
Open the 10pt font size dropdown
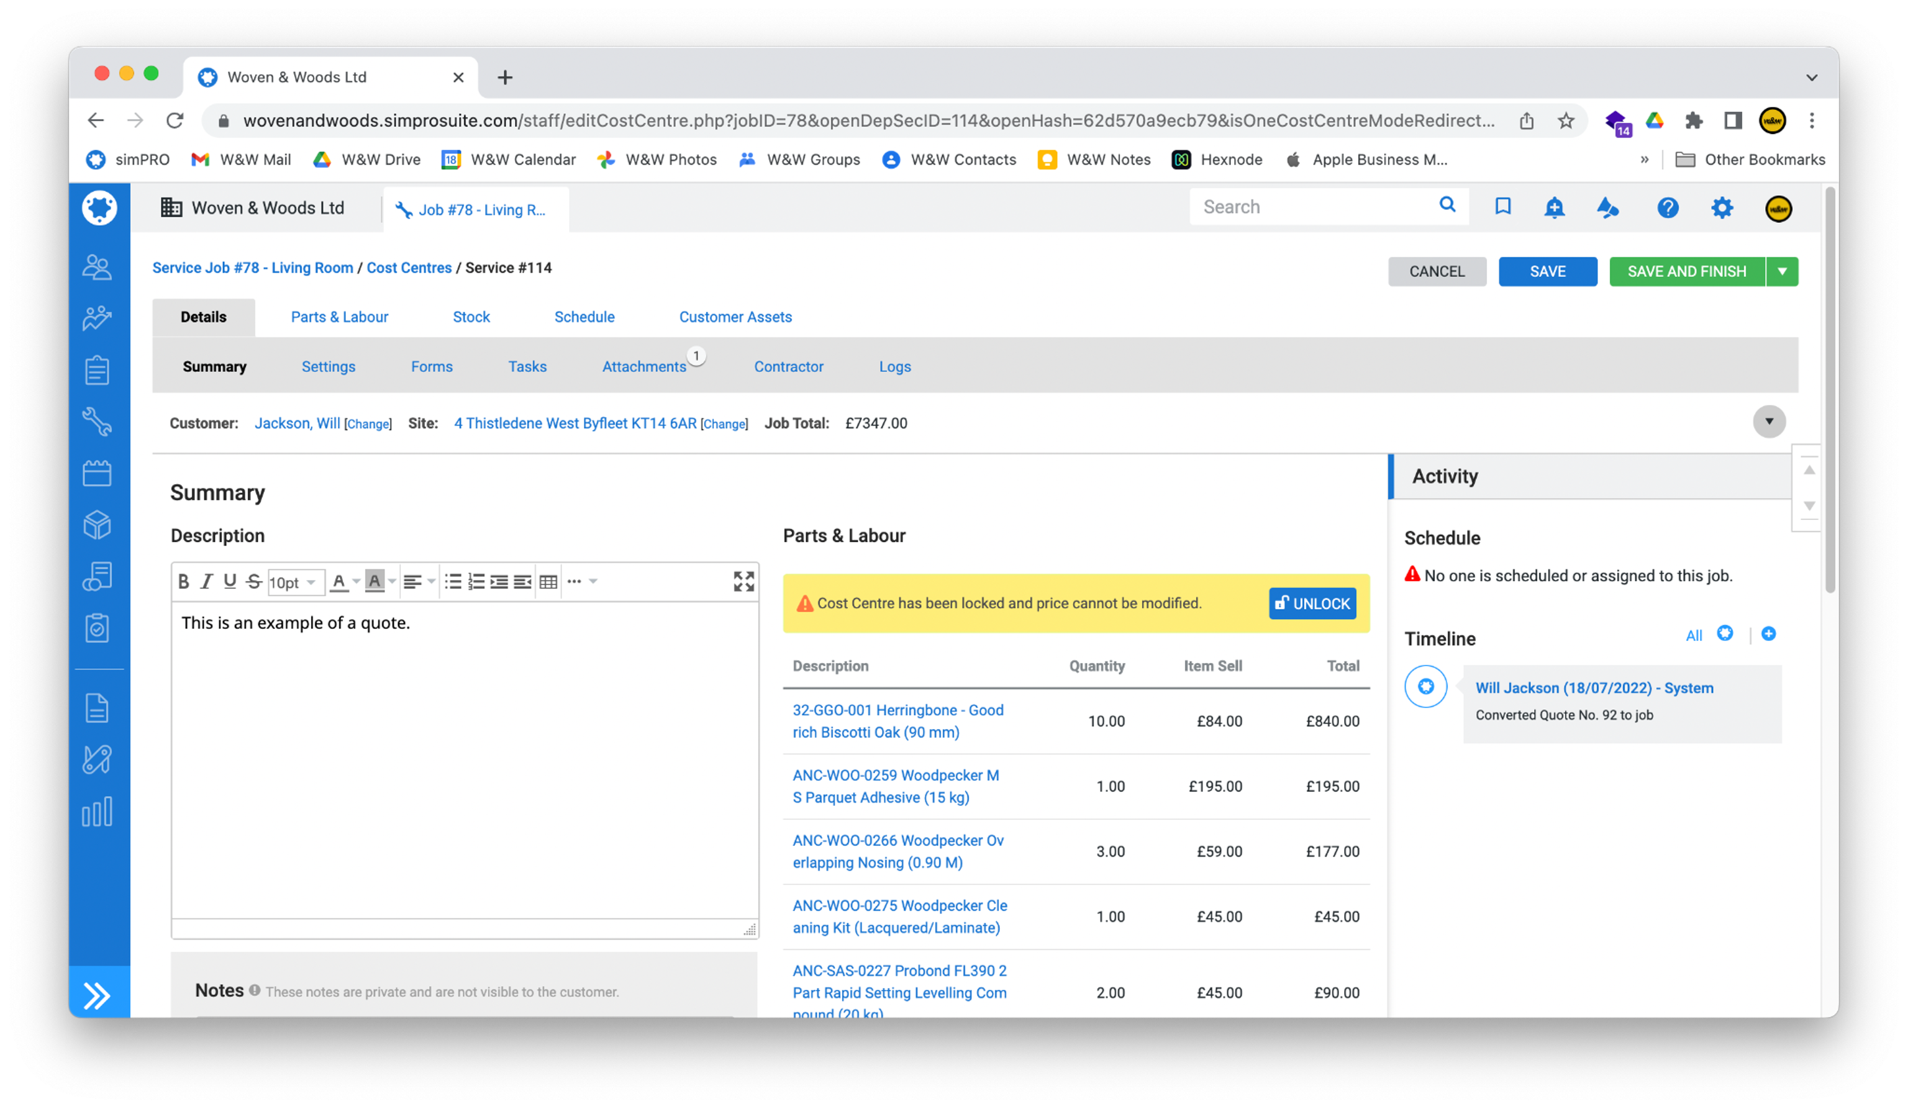[x=295, y=582]
